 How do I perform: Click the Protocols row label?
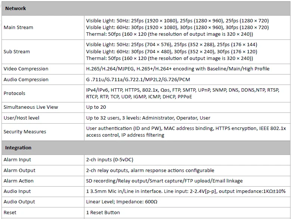pos(14,93)
